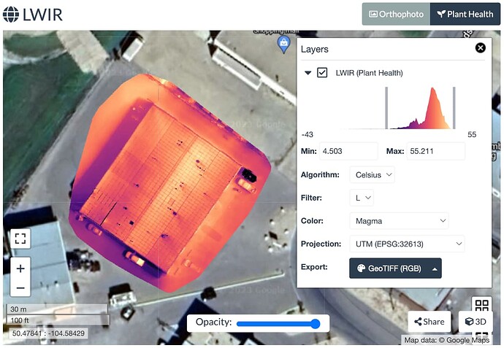Switch to the Orthophoto tab
This screenshot has height=348, width=504.
(x=395, y=14)
